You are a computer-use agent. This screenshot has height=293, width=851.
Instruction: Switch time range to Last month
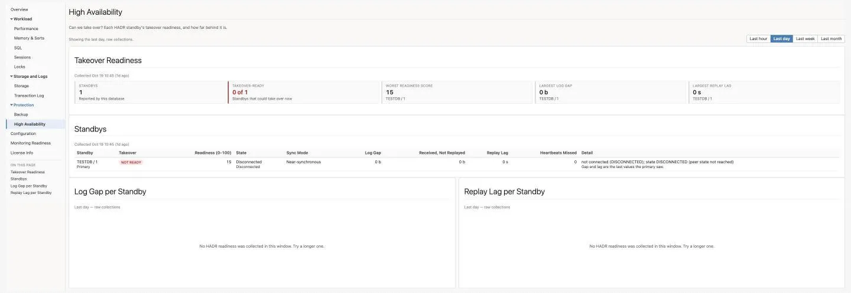click(x=831, y=38)
